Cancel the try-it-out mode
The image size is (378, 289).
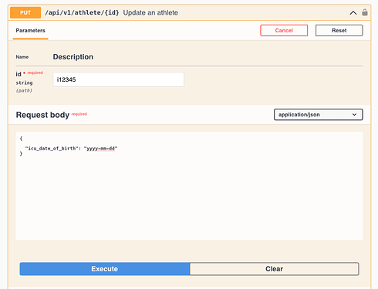click(284, 30)
